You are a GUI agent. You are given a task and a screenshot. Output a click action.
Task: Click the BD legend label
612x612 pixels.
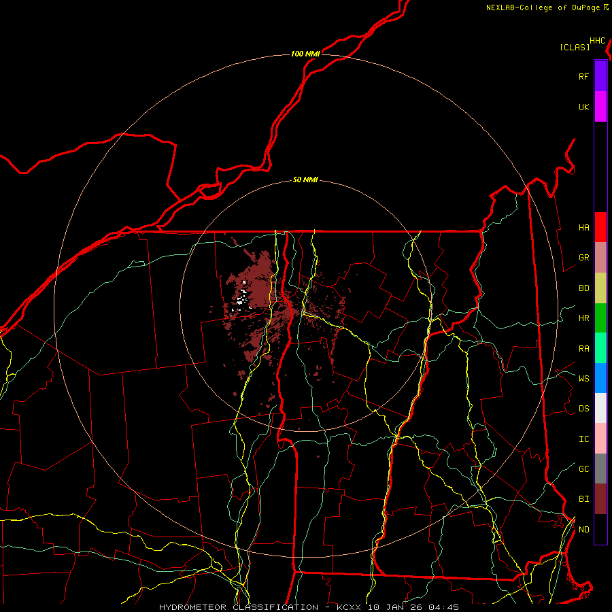pyautogui.click(x=583, y=288)
